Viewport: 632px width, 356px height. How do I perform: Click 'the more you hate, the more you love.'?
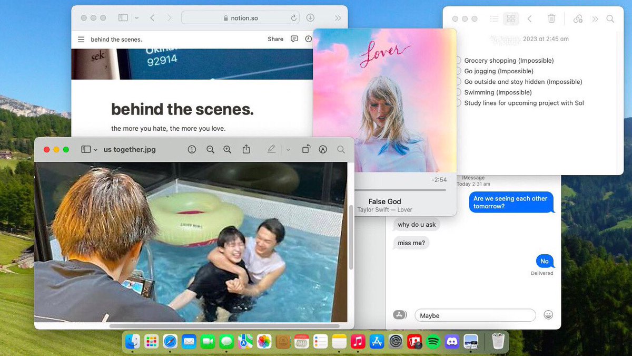169,128
